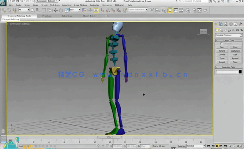Open the Edit menu

pyautogui.click(x=11, y=5)
